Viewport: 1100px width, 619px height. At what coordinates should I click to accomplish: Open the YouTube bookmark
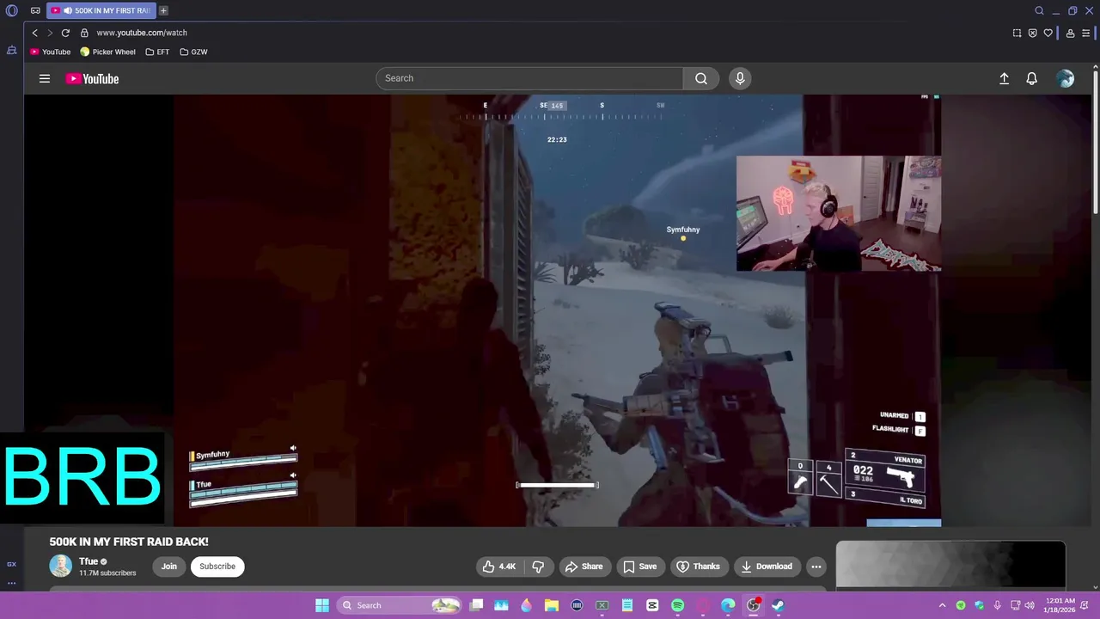(x=51, y=52)
